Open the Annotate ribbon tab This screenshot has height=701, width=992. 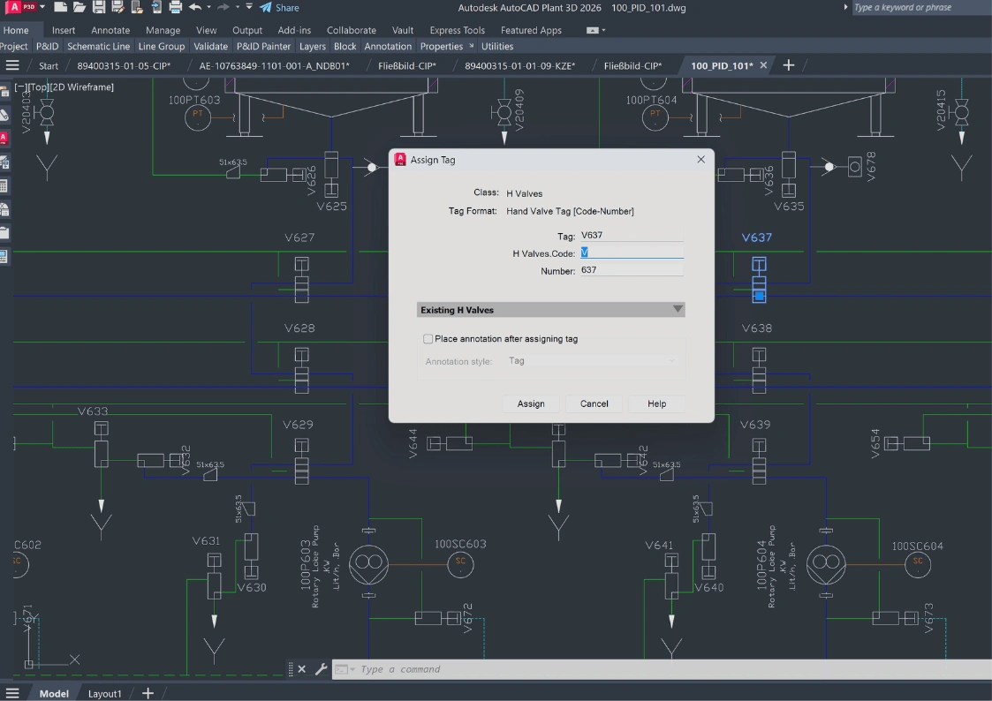pyautogui.click(x=110, y=30)
